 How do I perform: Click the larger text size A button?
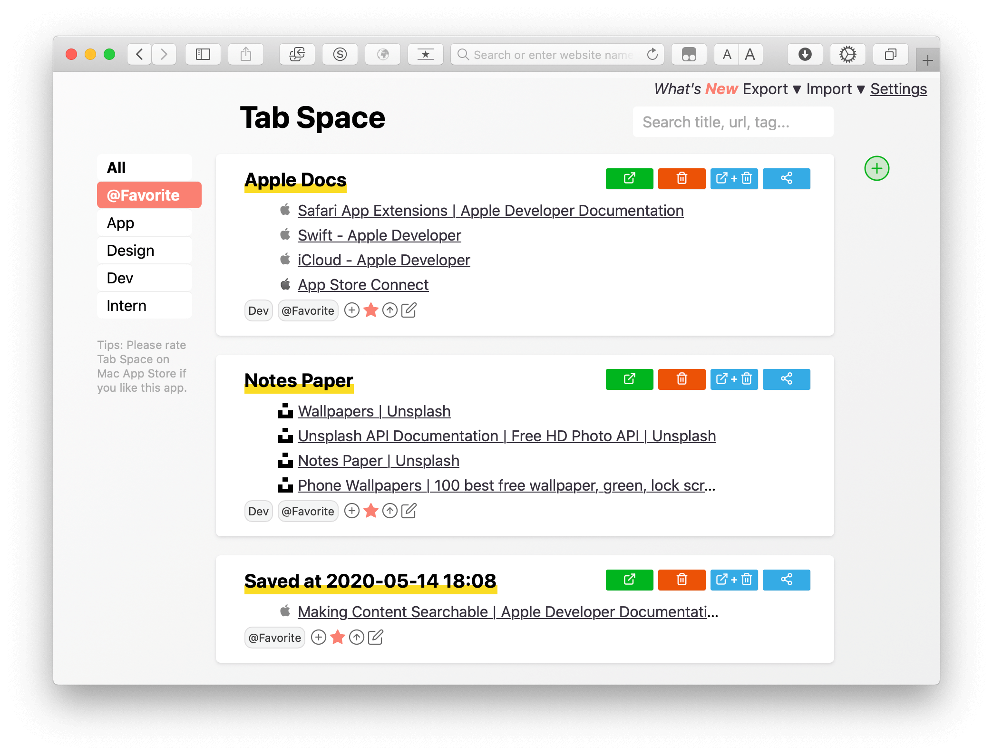(750, 54)
